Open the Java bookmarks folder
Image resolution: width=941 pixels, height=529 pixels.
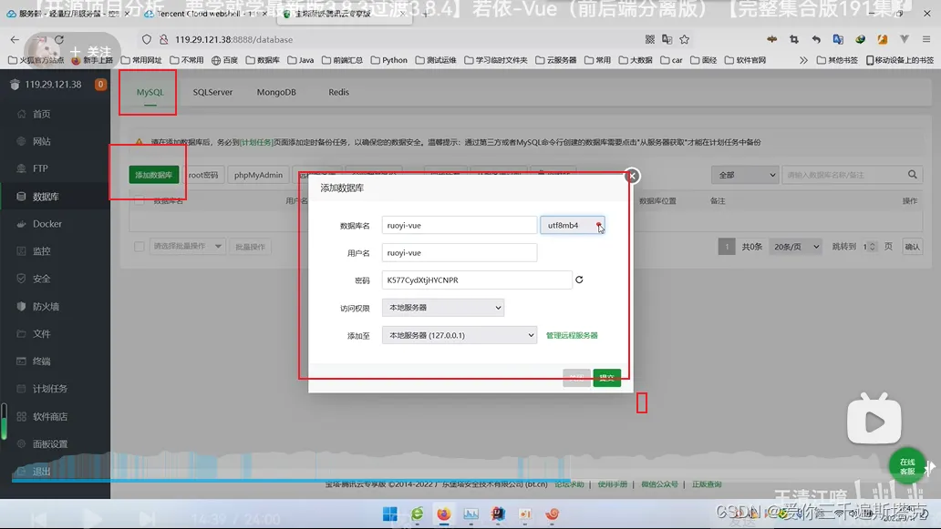point(301,60)
